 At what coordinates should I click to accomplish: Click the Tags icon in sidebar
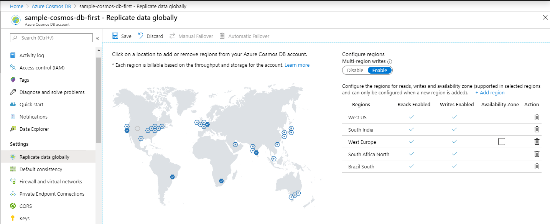click(x=13, y=80)
